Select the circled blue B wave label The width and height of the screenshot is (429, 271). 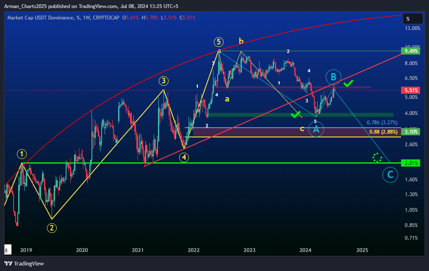coord(333,77)
